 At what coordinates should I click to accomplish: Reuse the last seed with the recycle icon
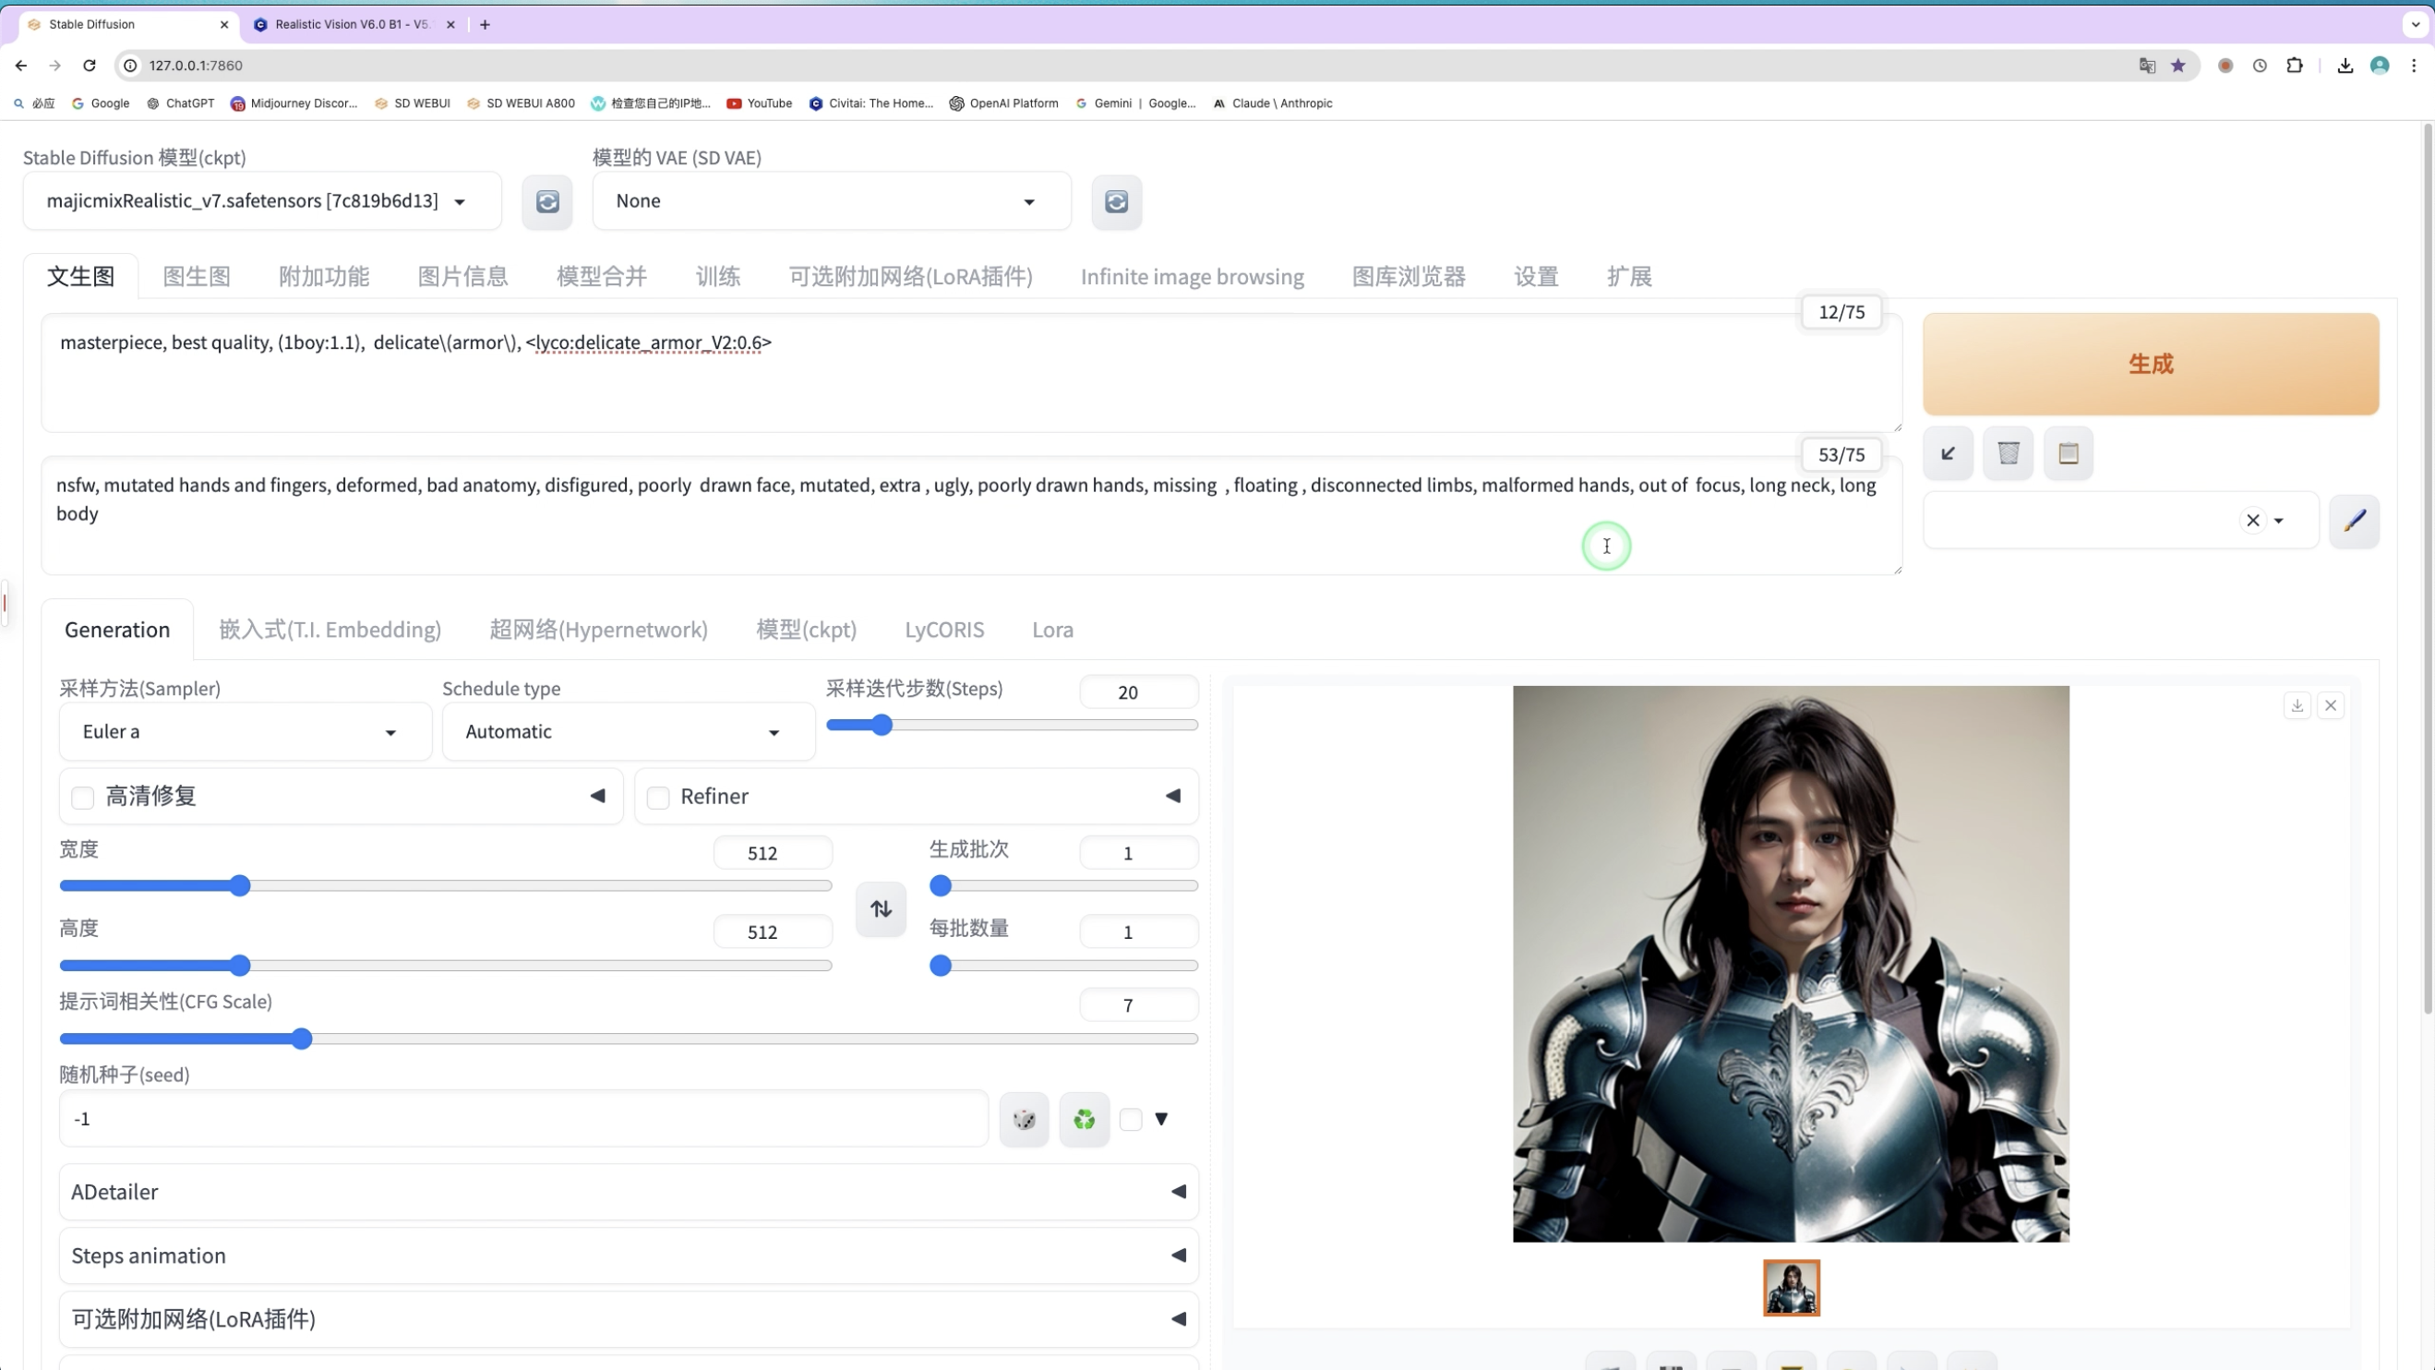[1085, 1120]
